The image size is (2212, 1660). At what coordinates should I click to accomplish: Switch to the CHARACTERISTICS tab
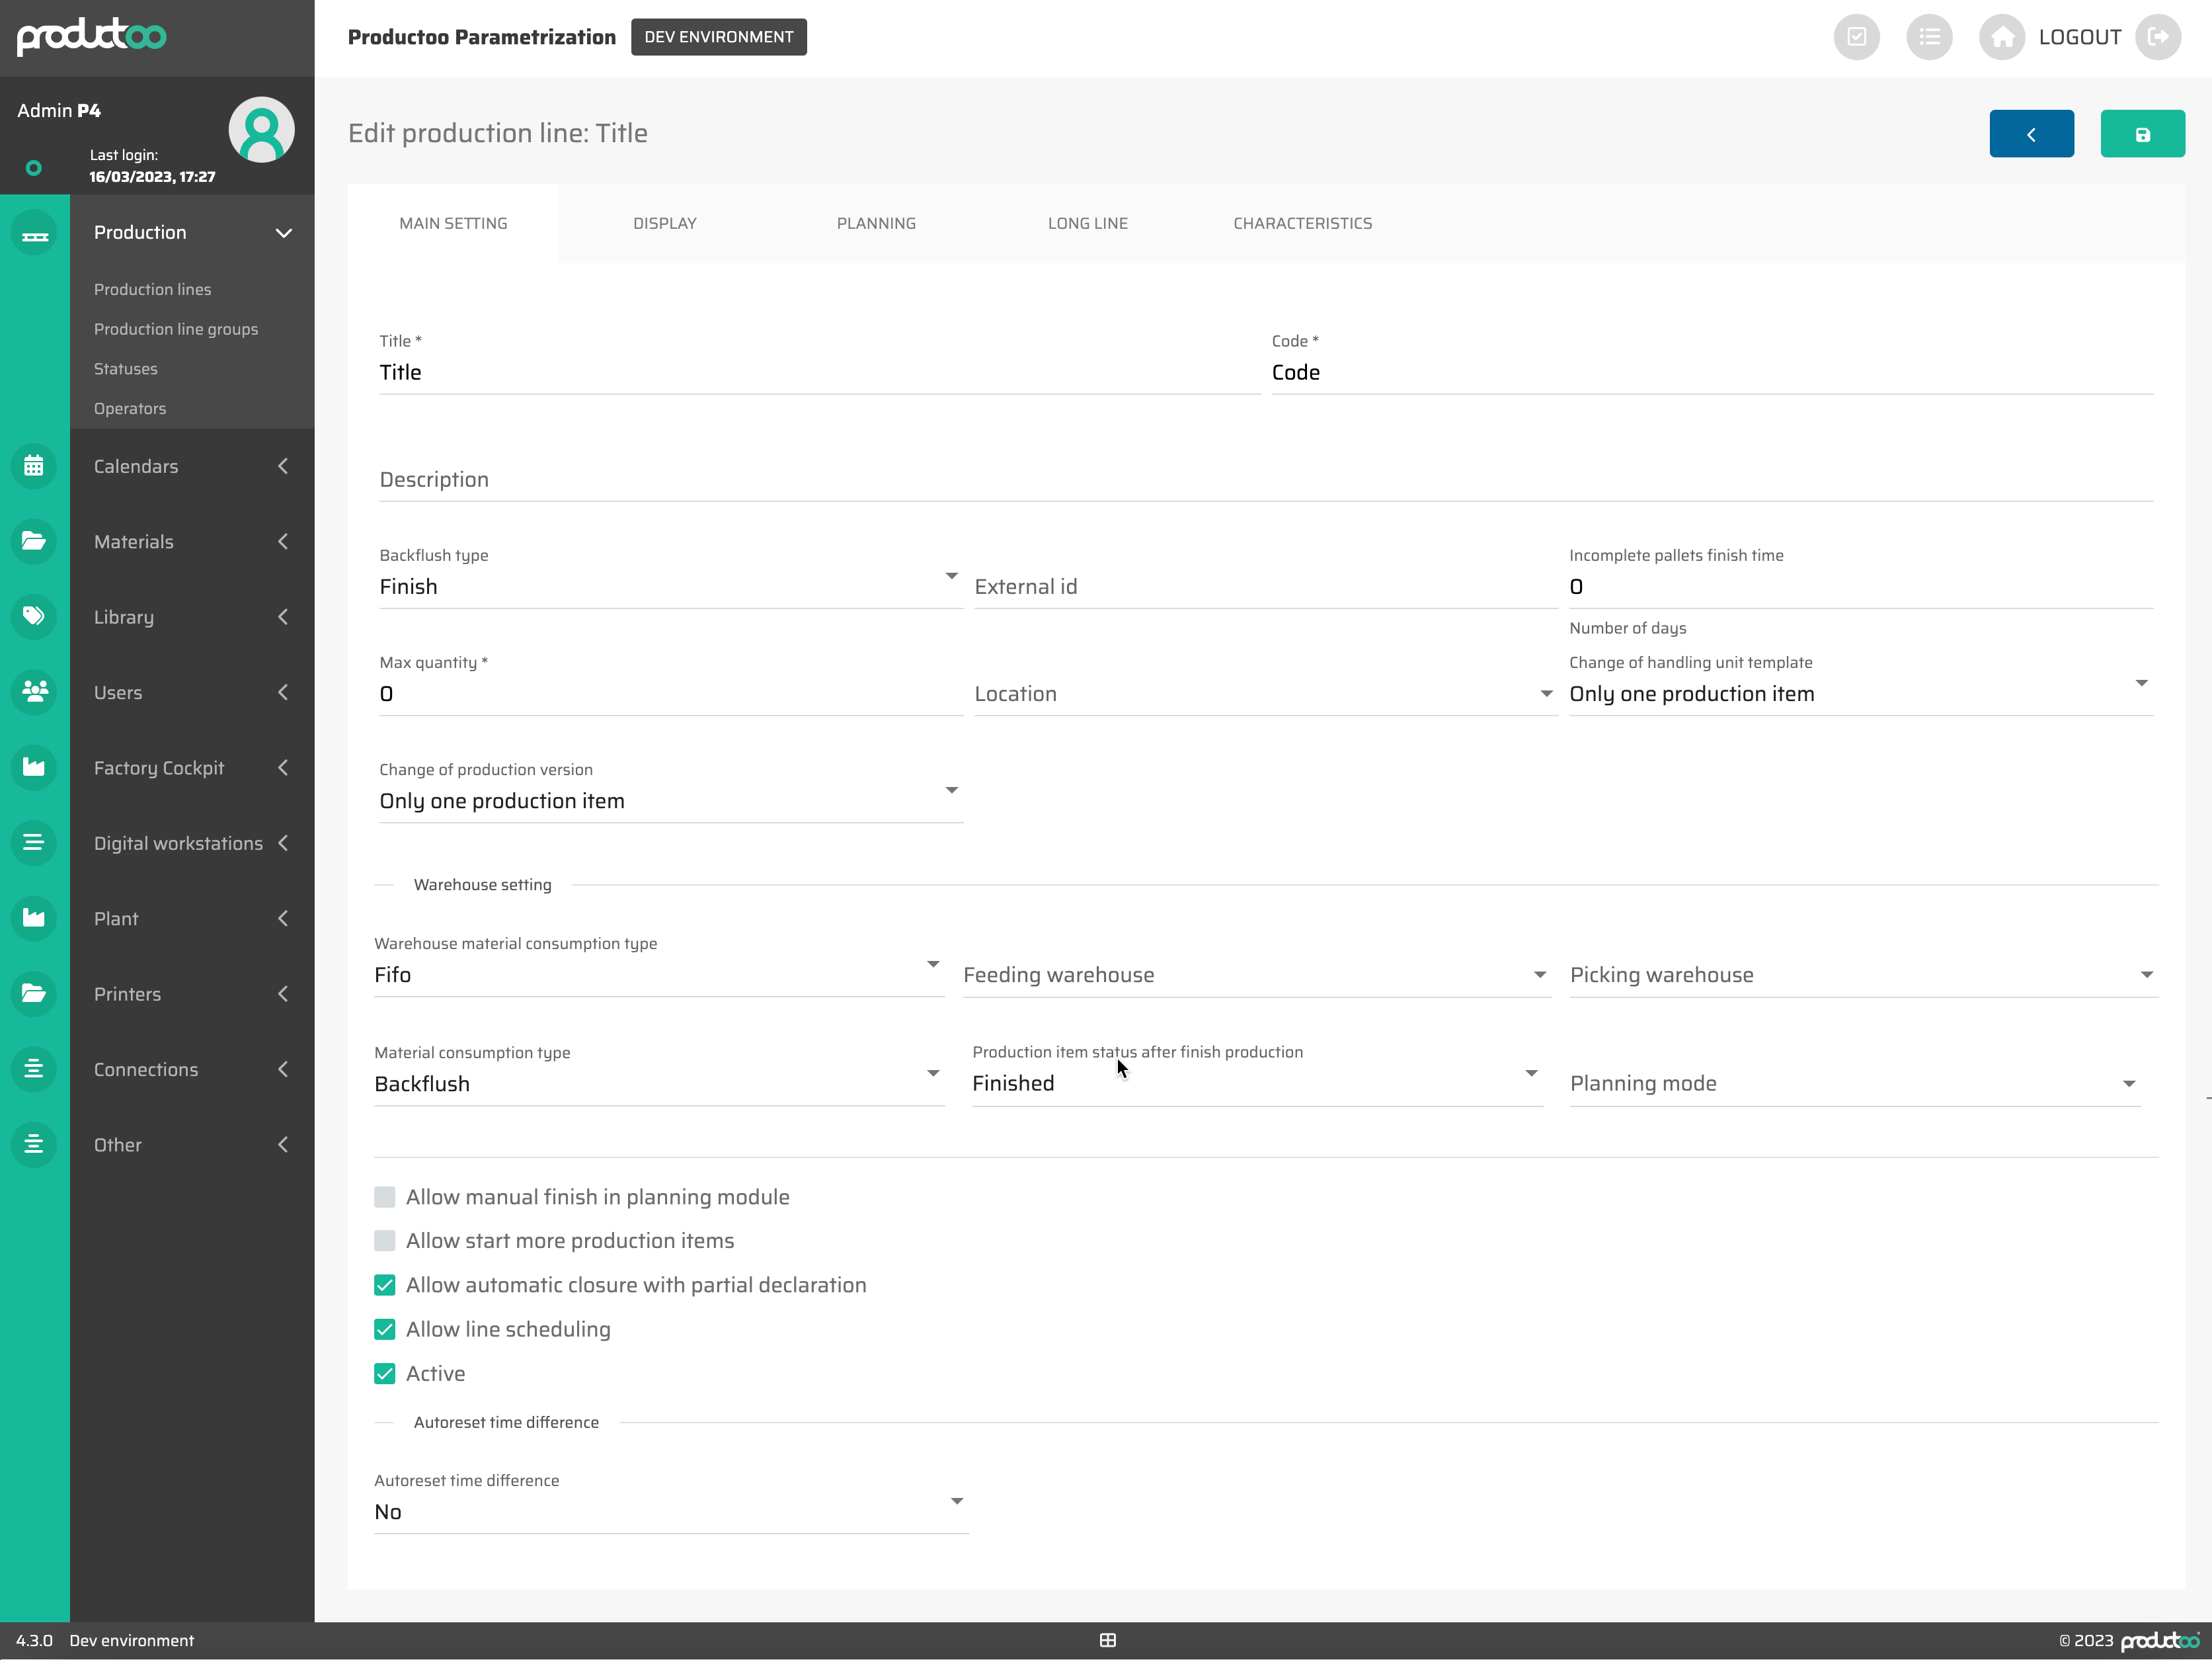1301,223
